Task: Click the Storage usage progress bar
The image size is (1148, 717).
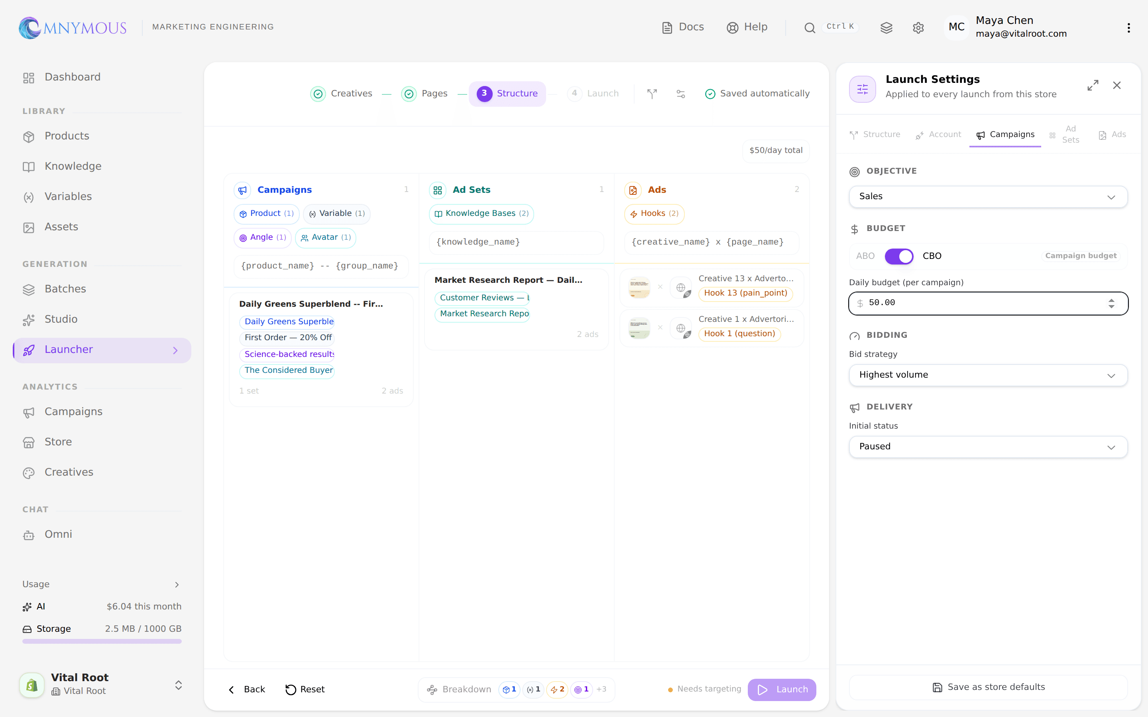Action: coord(102,641)
